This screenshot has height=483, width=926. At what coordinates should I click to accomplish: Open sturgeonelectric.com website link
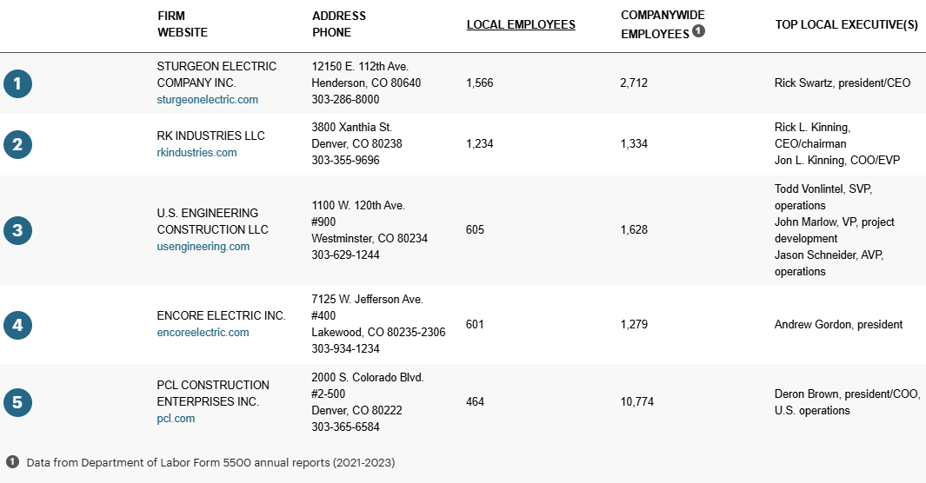coord(208,100)
